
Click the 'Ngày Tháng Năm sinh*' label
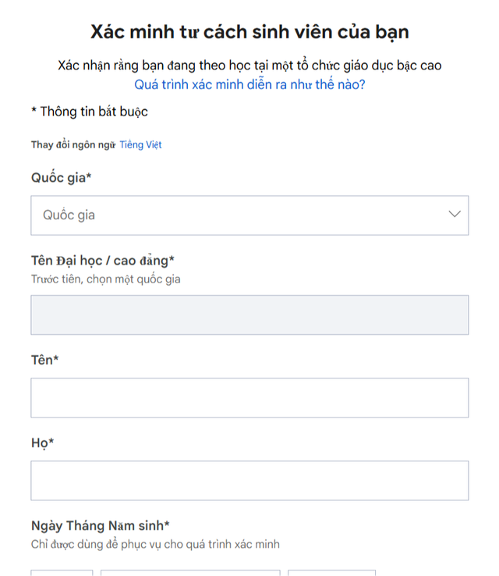101,525
